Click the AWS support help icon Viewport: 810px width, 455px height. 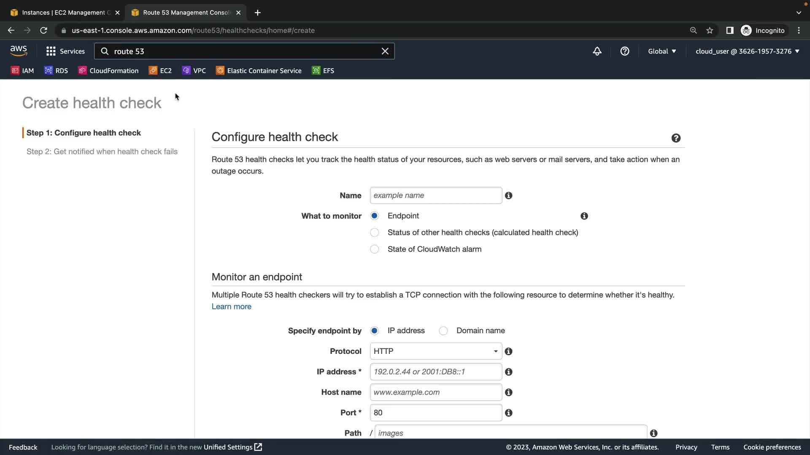624,51
